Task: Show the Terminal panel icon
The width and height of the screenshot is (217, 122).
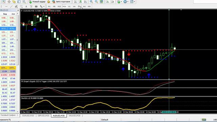Action: [19, 2]
